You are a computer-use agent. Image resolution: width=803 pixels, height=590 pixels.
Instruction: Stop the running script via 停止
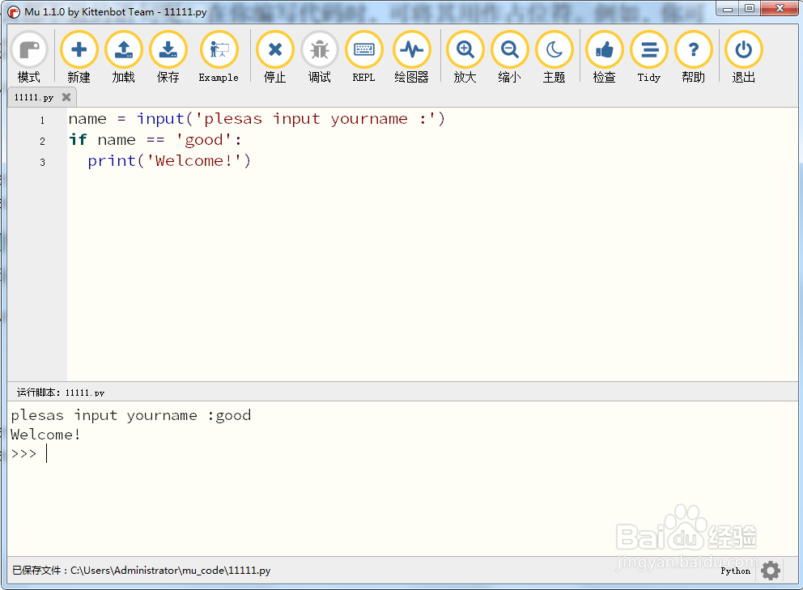click(x=274, y=49)
